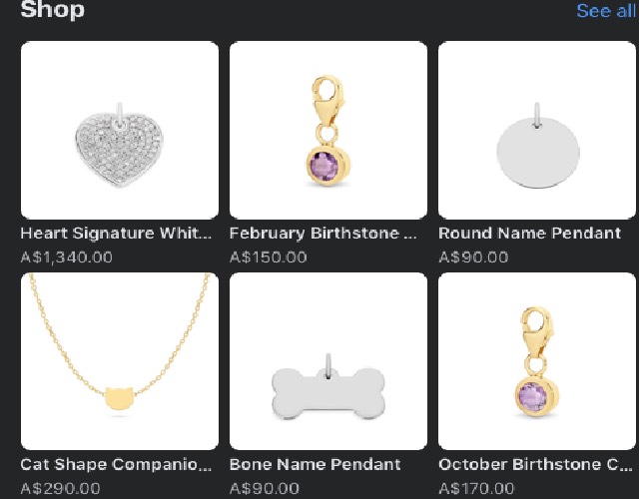Click the Round Name Pendant title
Image resolution: width=639 pixels, height=499 pixels.
(529, 234)
